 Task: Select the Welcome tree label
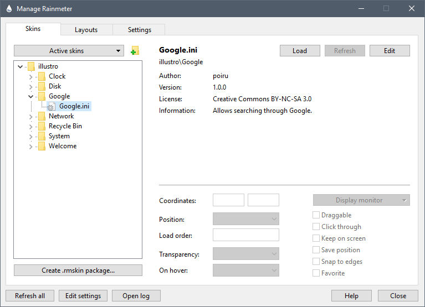point(63,146)
